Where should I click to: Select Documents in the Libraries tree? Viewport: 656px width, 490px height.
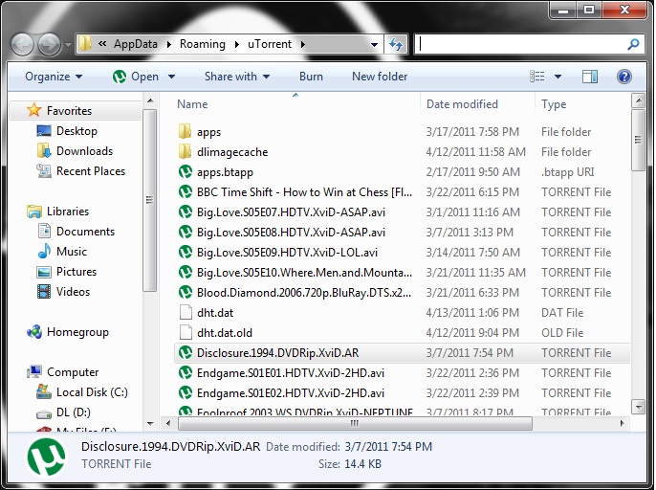[85, 232]
